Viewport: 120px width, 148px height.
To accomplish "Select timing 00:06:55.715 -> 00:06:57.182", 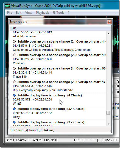I will pos(32,113).
